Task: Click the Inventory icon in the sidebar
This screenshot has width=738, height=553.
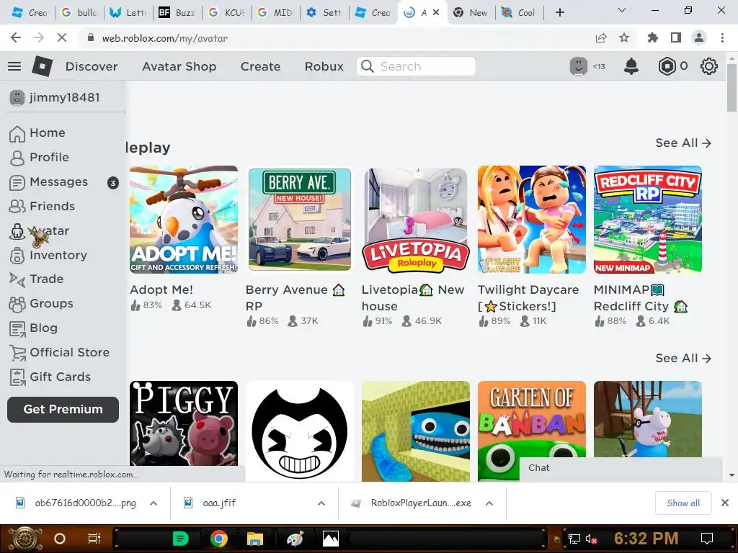Action: [17, 256]
